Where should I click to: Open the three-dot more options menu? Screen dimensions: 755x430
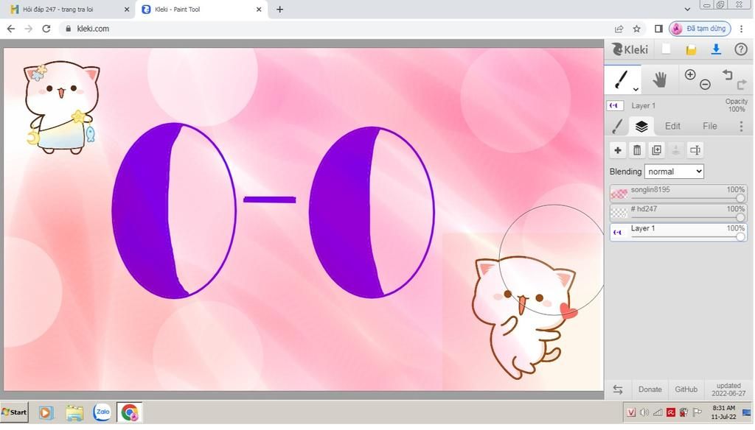click(x=741, y=126)
